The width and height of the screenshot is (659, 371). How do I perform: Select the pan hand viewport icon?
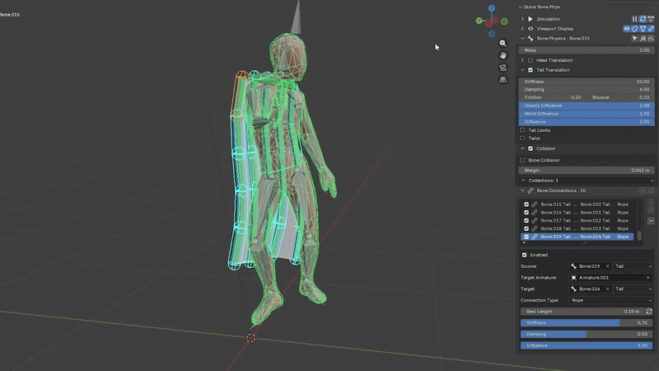tap(502, 55)
